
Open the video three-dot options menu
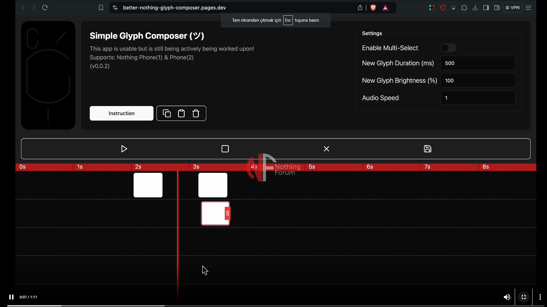click(540, 297)
